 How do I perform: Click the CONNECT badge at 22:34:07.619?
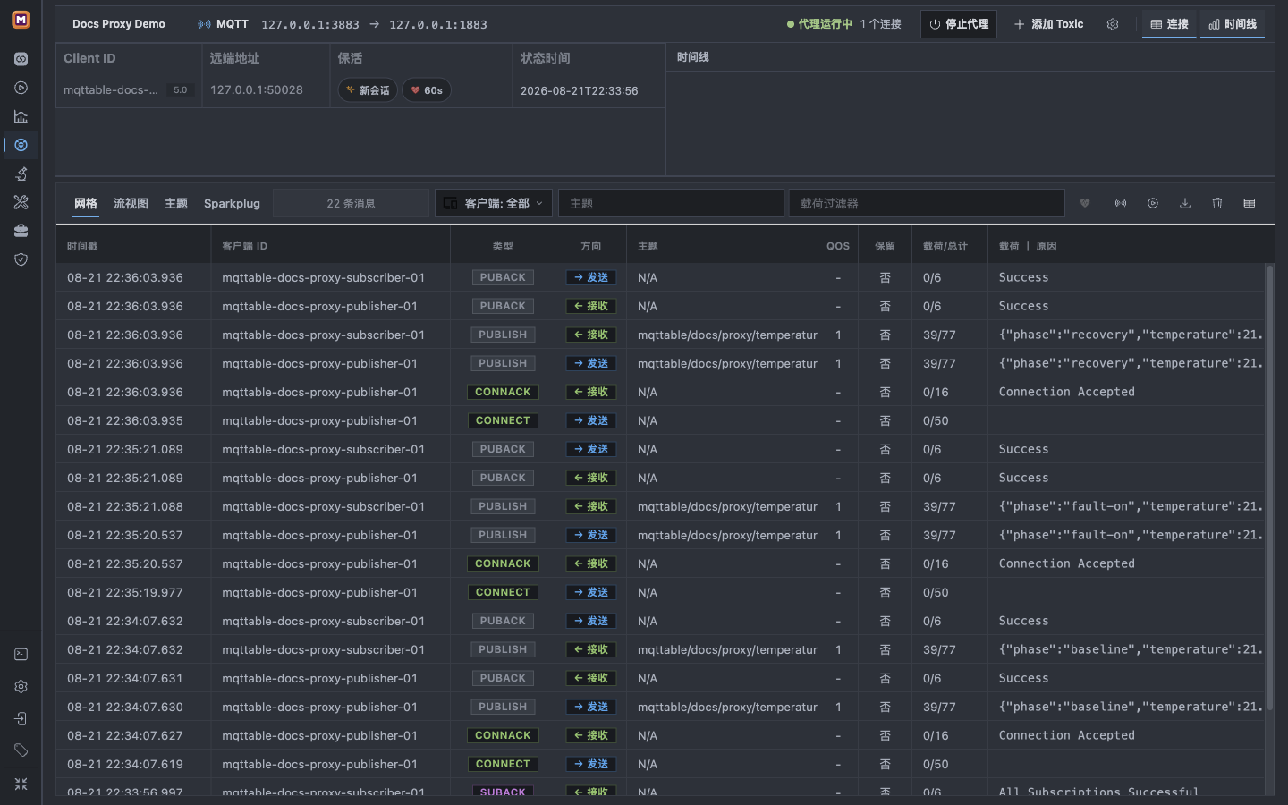point(503,764)
